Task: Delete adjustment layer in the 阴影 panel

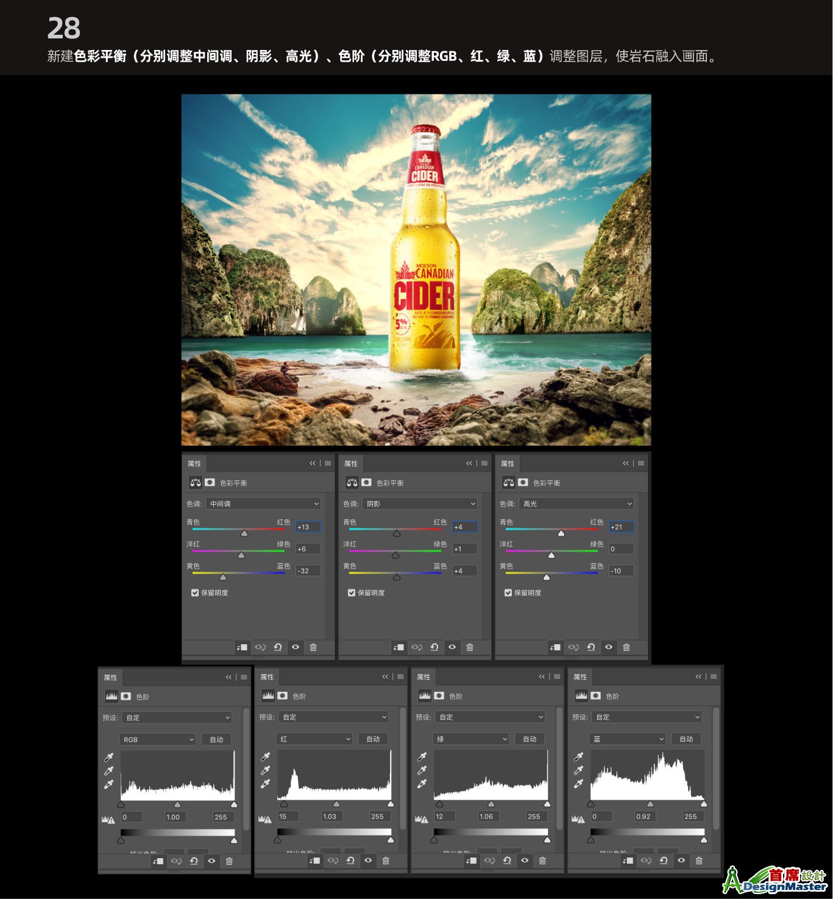Action: (470, 647)
